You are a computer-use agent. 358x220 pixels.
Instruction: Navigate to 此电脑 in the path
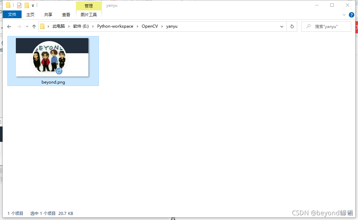pos(59,26)
